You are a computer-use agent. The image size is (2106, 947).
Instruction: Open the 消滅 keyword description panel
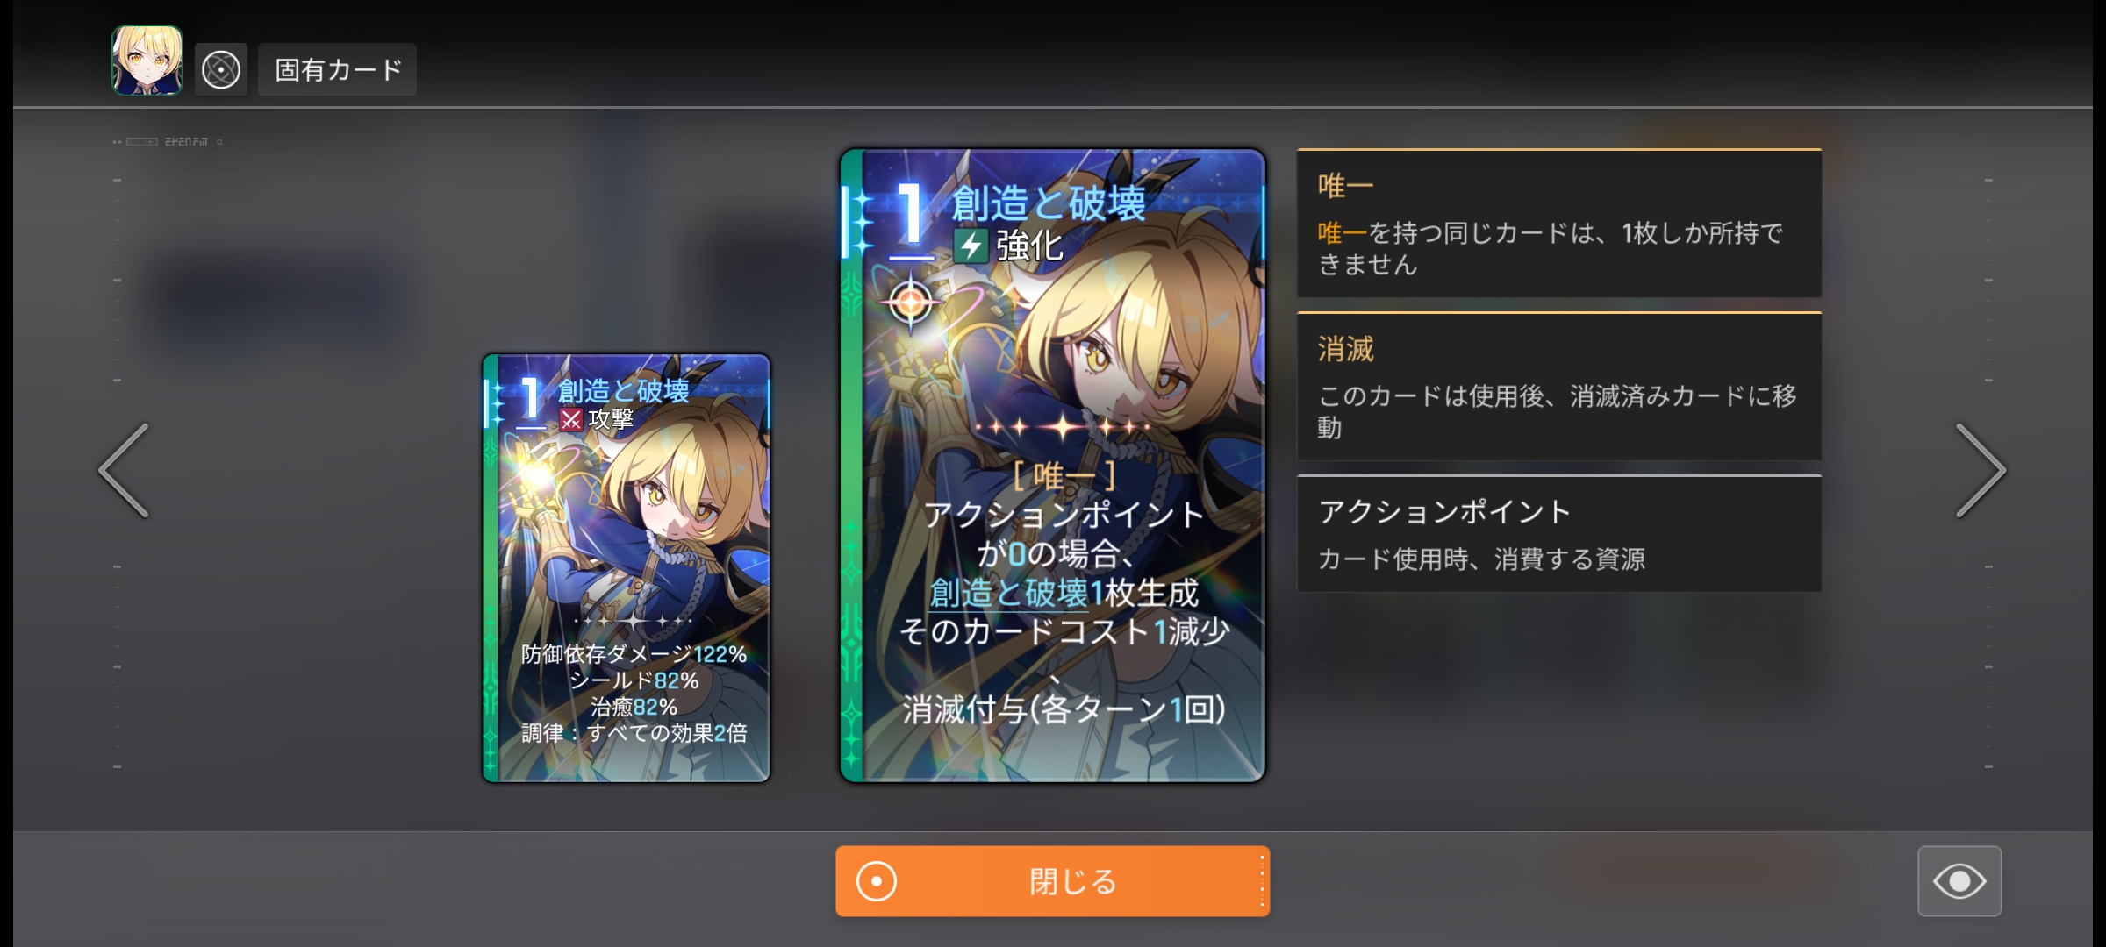[1559, 387]
